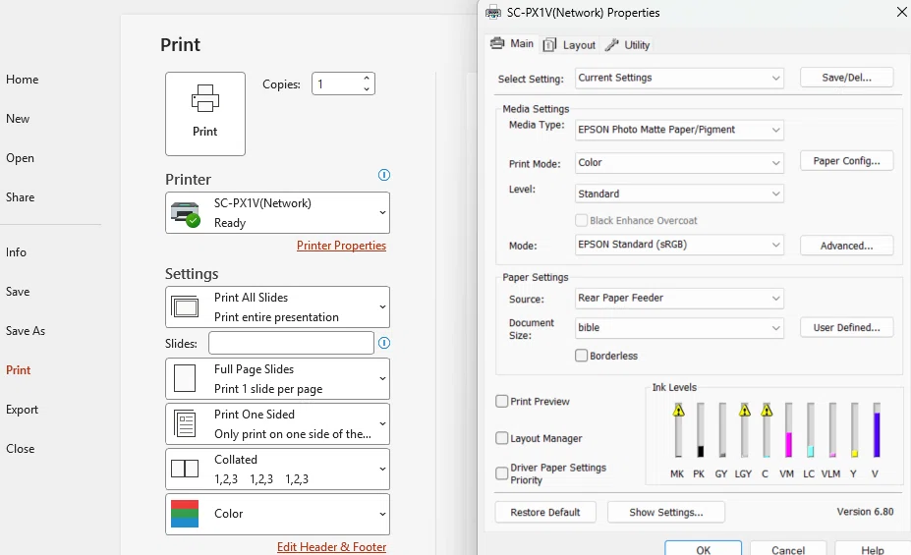
Task: Click the info icon beside Slides field
Action: click(384, 343)
